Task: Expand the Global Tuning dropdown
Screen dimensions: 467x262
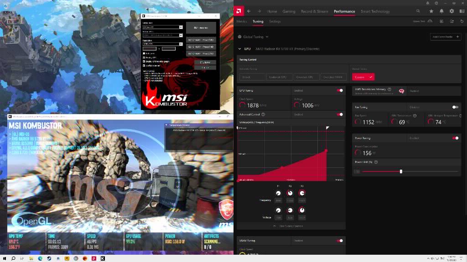Action: click(267, 37)
